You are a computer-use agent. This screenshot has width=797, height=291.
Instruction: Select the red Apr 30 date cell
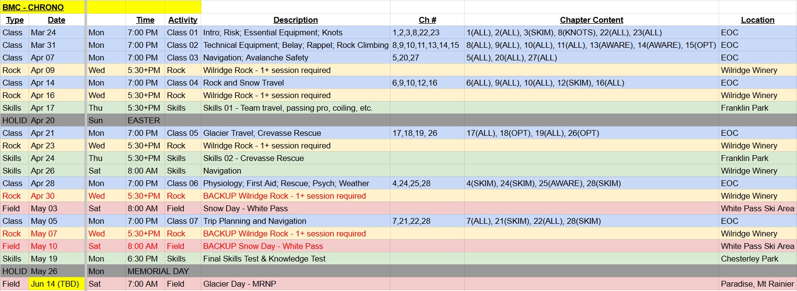click(57, 196)
